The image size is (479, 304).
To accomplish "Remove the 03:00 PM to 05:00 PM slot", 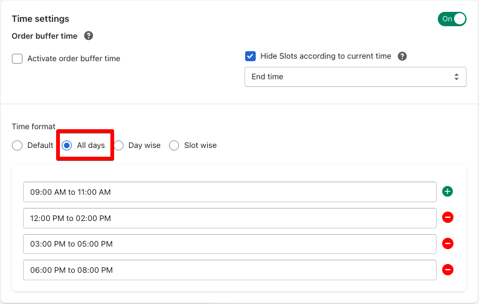I will tap(447, 243).
